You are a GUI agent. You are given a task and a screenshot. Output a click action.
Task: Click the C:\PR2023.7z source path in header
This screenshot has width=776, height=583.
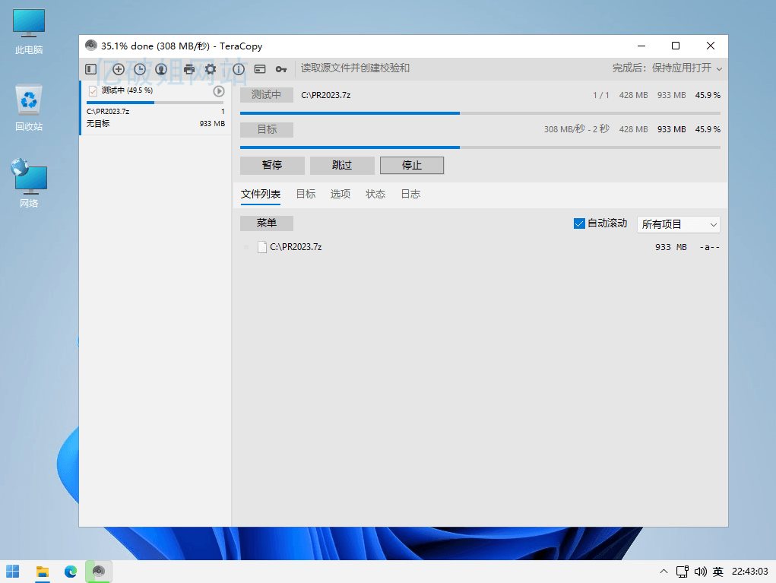[x=325, y=95]
